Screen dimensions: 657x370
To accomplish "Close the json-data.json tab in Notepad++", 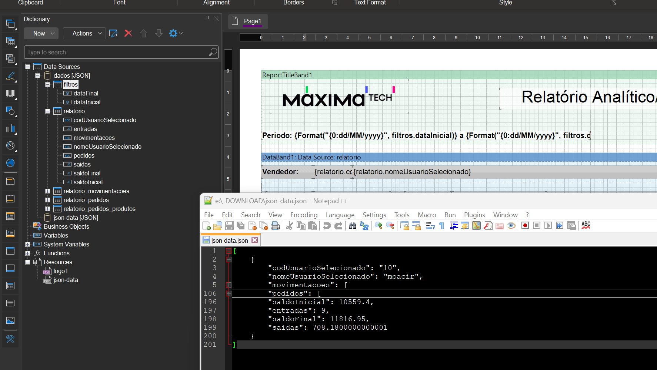I will click(x=255, y=240).
